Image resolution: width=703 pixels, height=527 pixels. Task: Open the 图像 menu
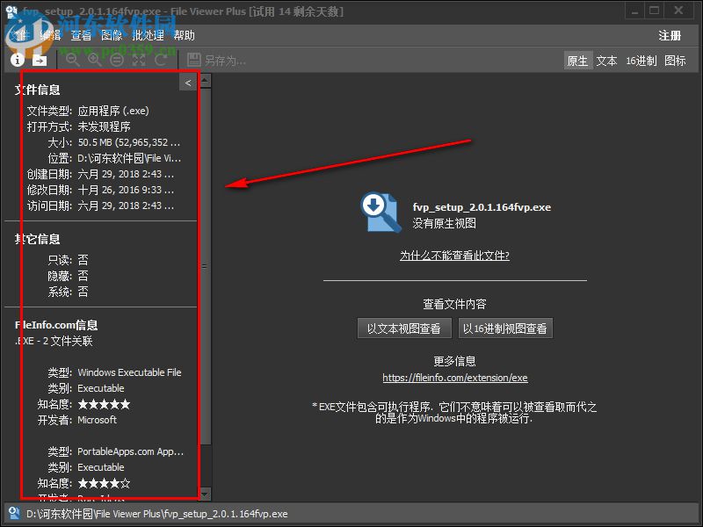point(112,36)
